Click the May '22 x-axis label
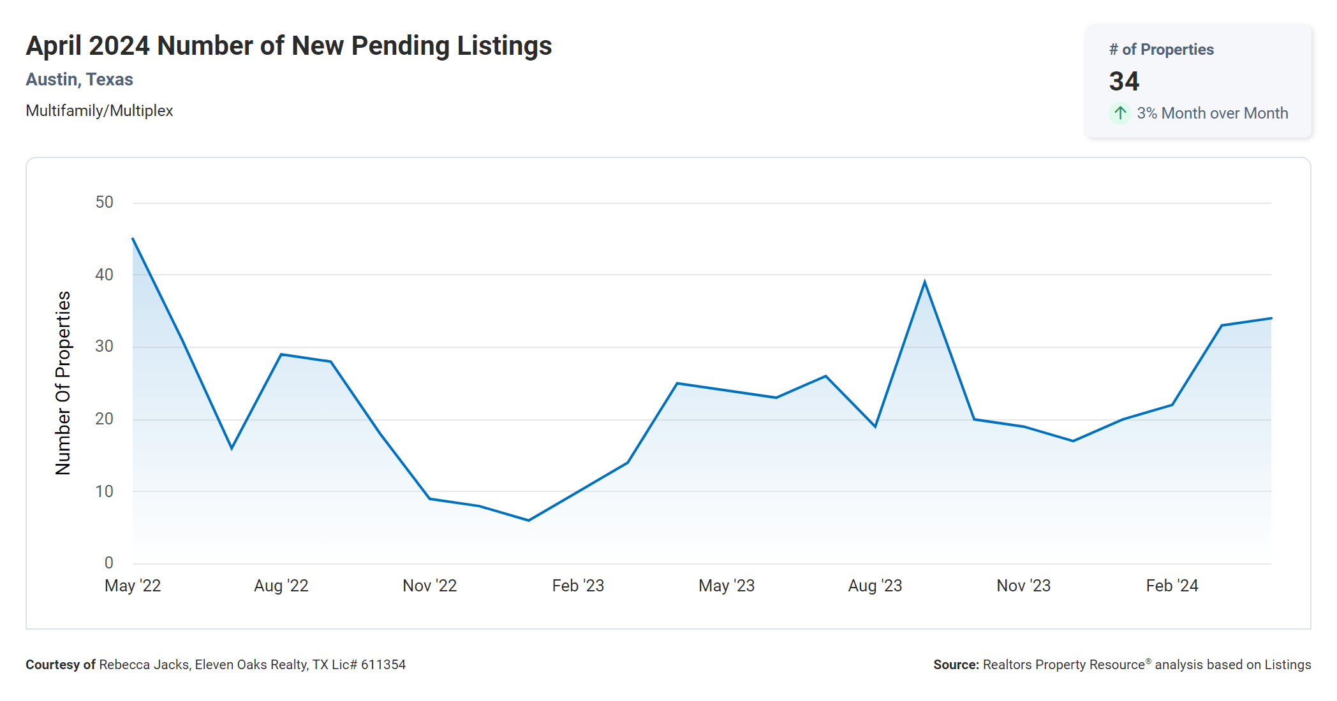Image resolution: width=1337 pixels, height=701 pixels. (133, 586)
